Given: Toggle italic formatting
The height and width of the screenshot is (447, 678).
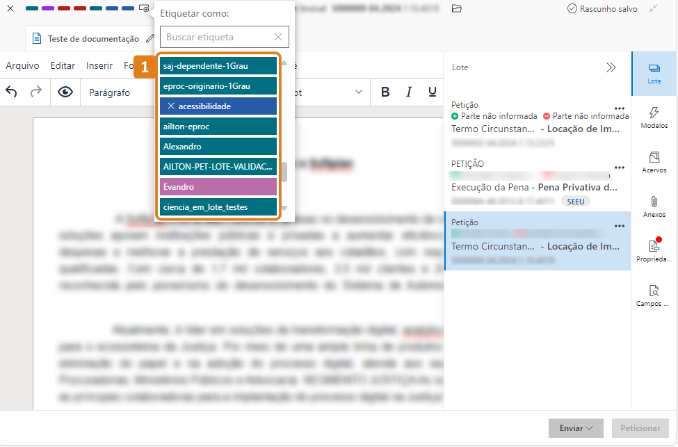Looking at the screenshot, I should (409, 92).
